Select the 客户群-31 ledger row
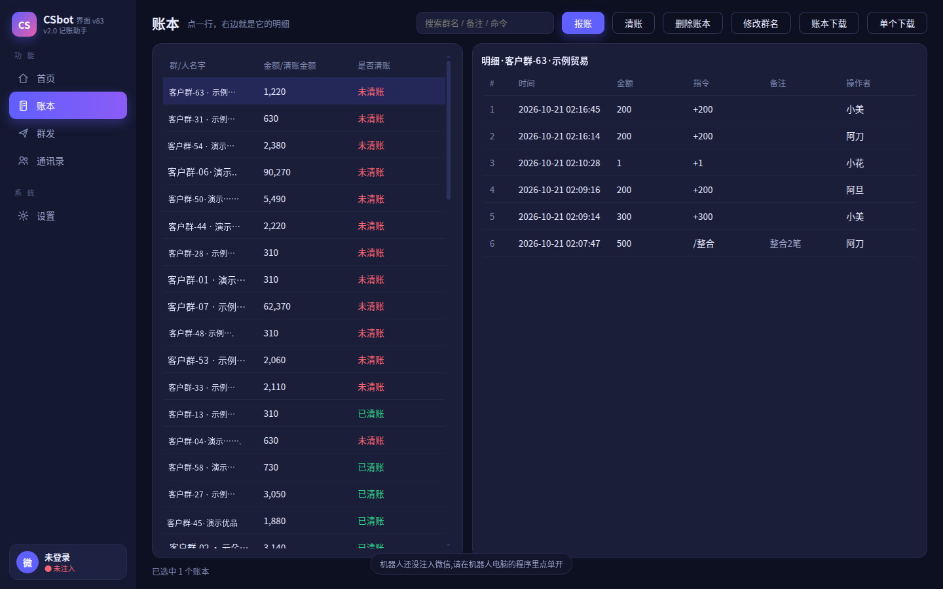943x589 pixels. 304,118
